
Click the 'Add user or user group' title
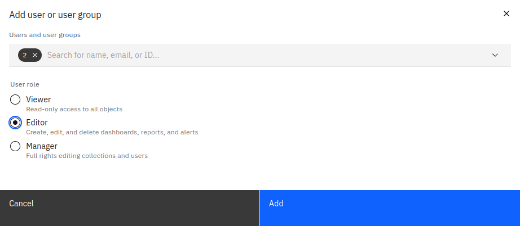coord(55,15)
